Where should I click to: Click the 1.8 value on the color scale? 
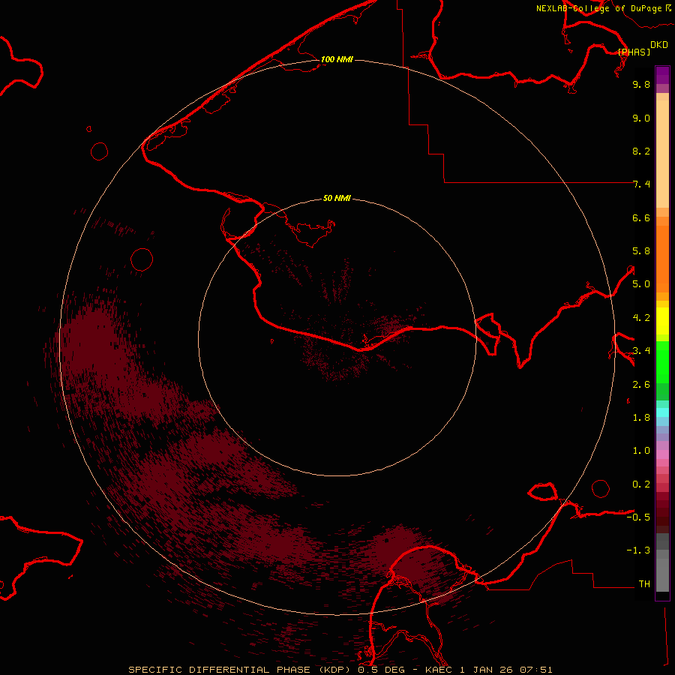[641, 418]
